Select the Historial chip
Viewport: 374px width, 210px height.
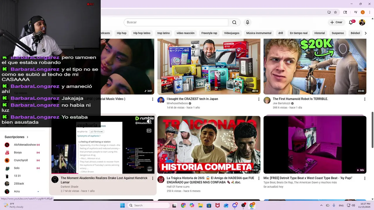(320, 33)
